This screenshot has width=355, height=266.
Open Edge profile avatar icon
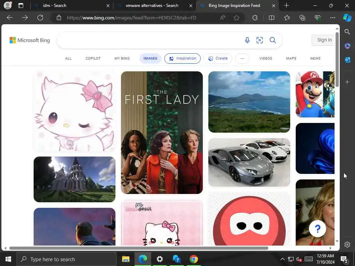coord(8,6)
